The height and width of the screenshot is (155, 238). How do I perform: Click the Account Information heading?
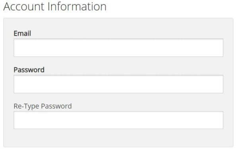click(55, 6)
